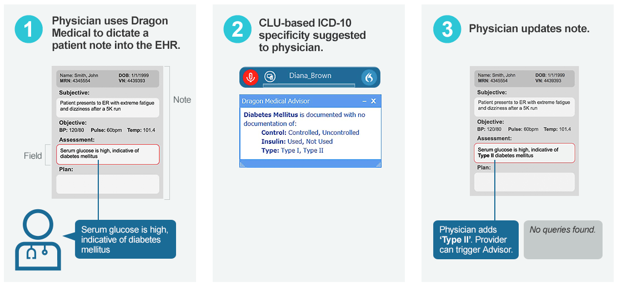Screen dimensions: 617x287
Task: Select the 'Uncontrolled' suggestion link
Action: point(340,133)
